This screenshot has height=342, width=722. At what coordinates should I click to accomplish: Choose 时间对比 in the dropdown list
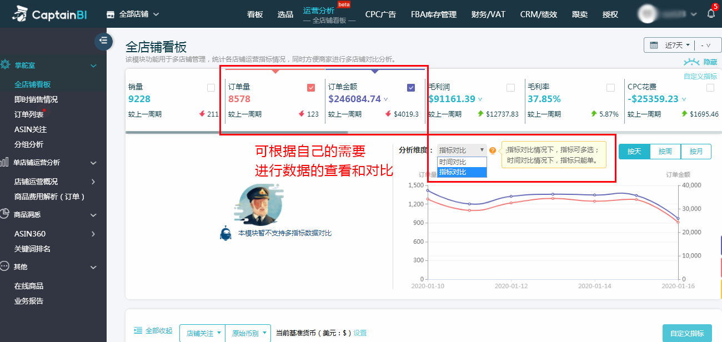click(x=462, y=162)
